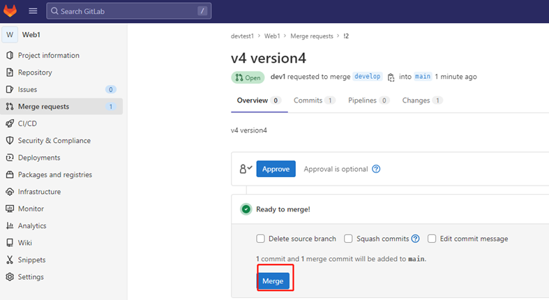Click the slash shortcut hint in search
This screenshot has height=300, width=549.
pyautogui.click(x=202, y=11)
